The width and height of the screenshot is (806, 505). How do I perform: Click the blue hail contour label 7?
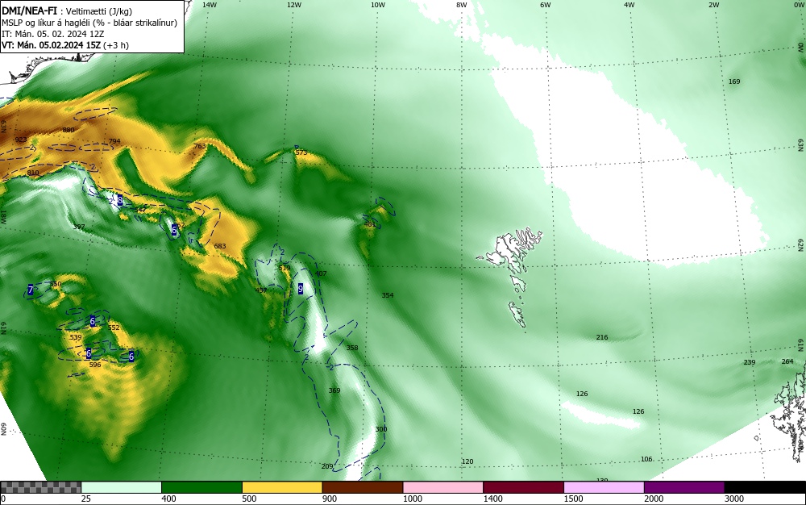pos(31,290)
